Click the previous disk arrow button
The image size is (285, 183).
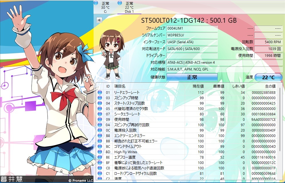99,20
